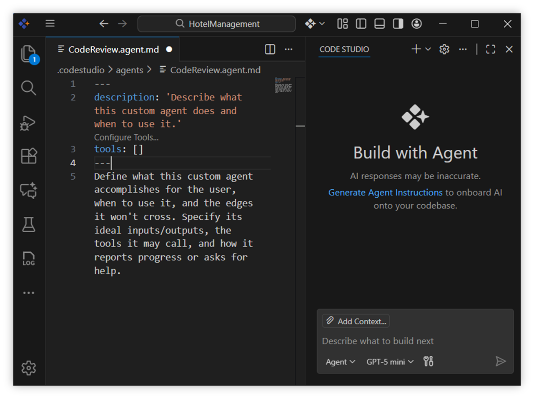Screen dimensions: 534x399
Task: Open the Extensions view icon
Action: tap(28, 156)
